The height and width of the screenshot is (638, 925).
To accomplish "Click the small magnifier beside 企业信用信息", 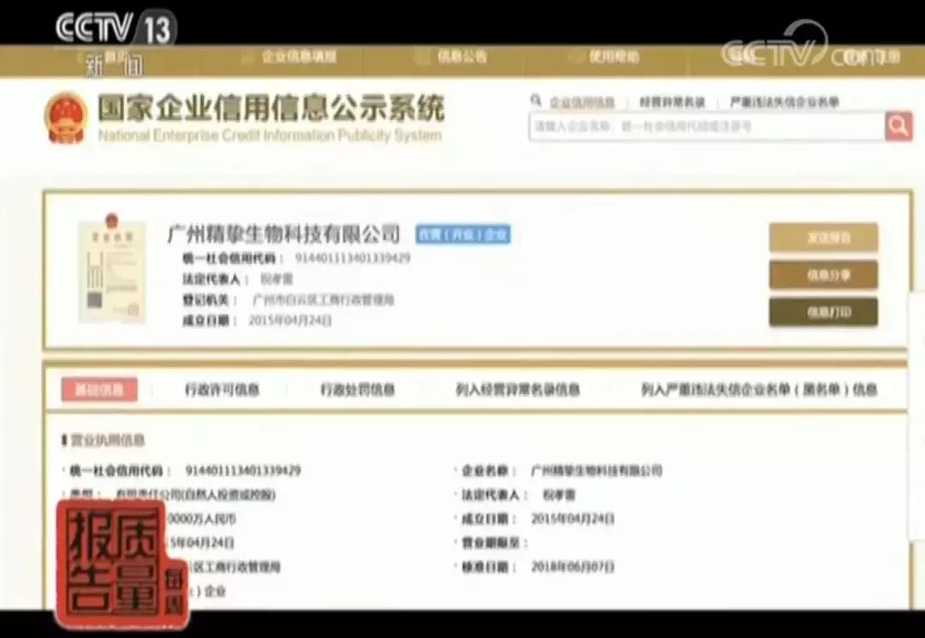I will [536, 101].
